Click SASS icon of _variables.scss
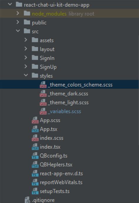Image resolution: width=139 pixels, height=203 pixels. pyautogui.click(x=43, y=111)
